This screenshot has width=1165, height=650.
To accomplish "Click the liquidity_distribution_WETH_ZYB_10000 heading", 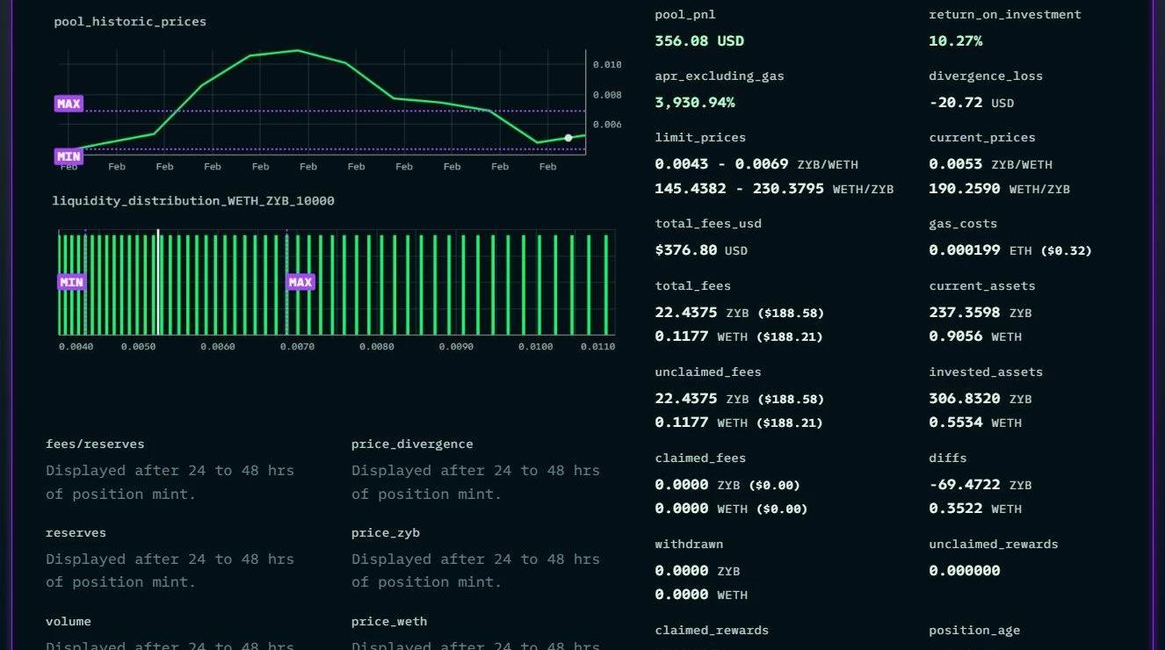I will 193,201.
